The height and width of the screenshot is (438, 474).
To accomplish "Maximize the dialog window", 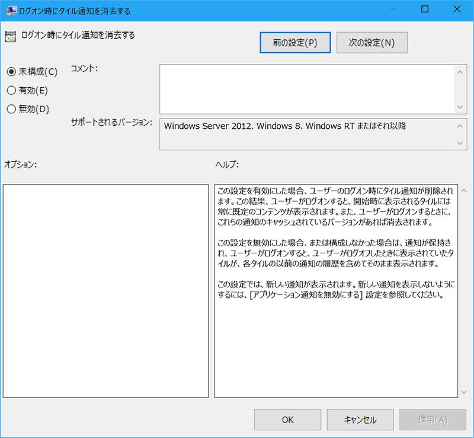I will [425, 9].
